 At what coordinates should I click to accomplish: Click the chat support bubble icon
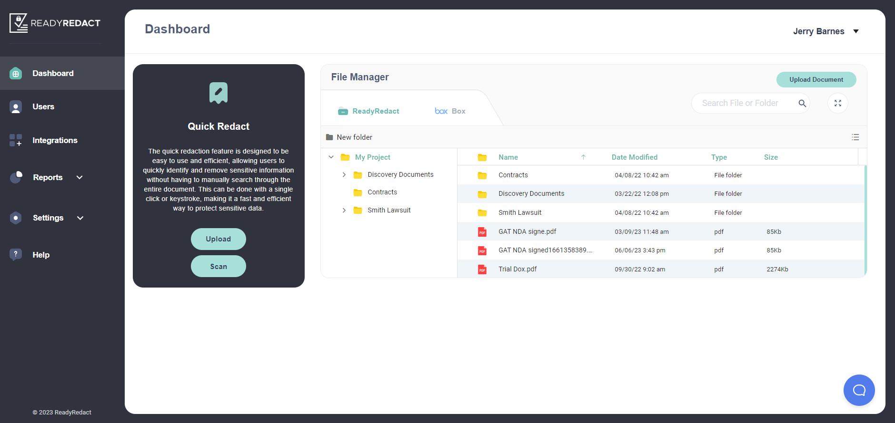[x=859, y=390]
